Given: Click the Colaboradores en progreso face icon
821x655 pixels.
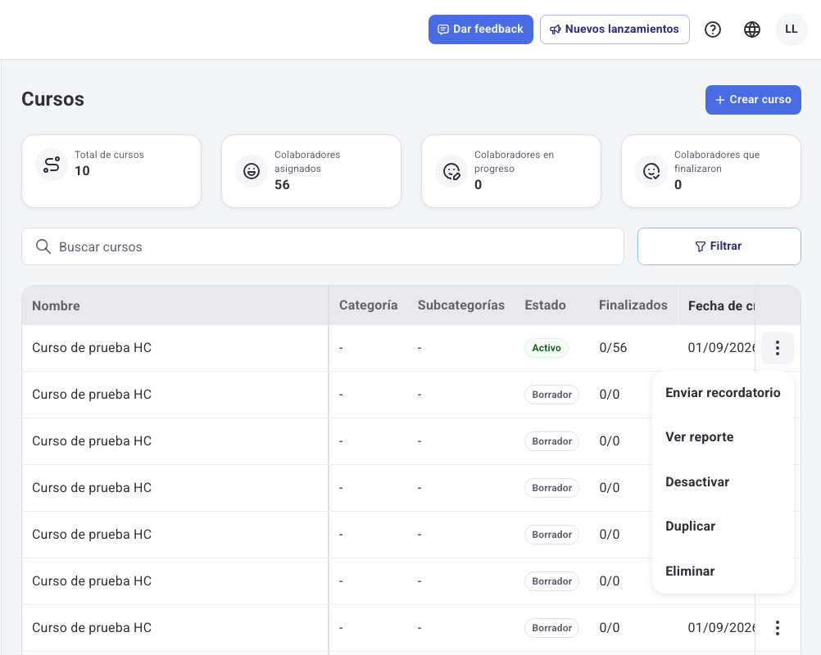Looking at the screenshot, I should coord(451,171).
